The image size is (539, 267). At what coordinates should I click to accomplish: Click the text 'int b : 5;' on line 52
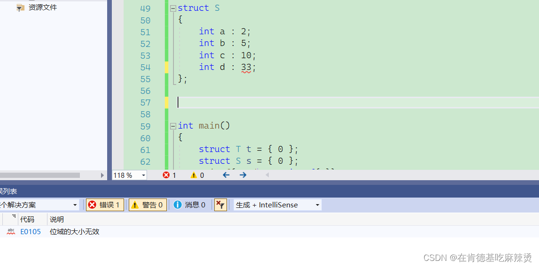coord(225,43)
